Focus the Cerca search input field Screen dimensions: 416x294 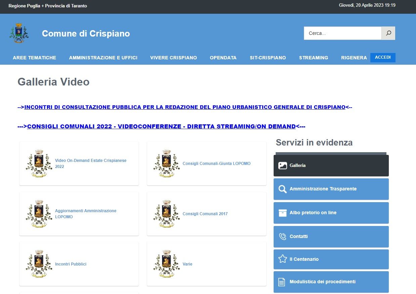pos(342,33)
